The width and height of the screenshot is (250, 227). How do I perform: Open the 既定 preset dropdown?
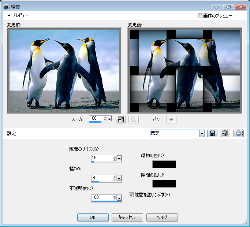pyautogui.click(x=202, y=133)
